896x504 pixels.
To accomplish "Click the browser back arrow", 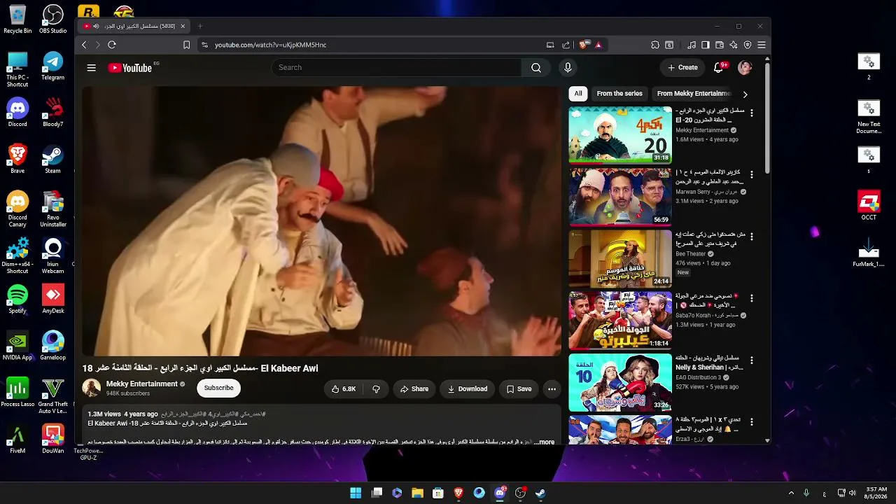I will point(84,45).
